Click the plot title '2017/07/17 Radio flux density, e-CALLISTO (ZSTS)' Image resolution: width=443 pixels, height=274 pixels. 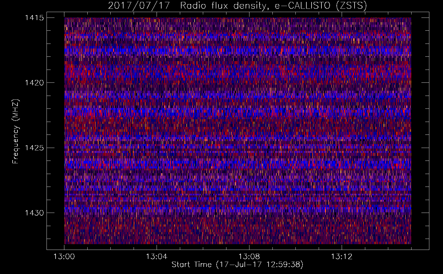pos(237,6)
